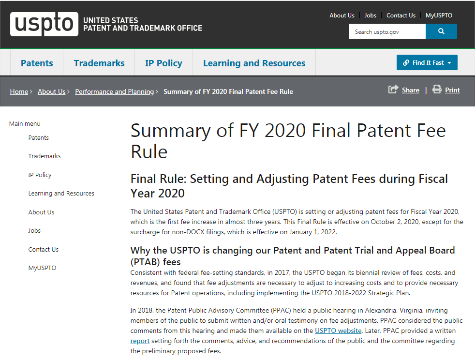Open Performance and Planning breadcrumb
Viewport: 475px width, 361px height.
point(114,91)
